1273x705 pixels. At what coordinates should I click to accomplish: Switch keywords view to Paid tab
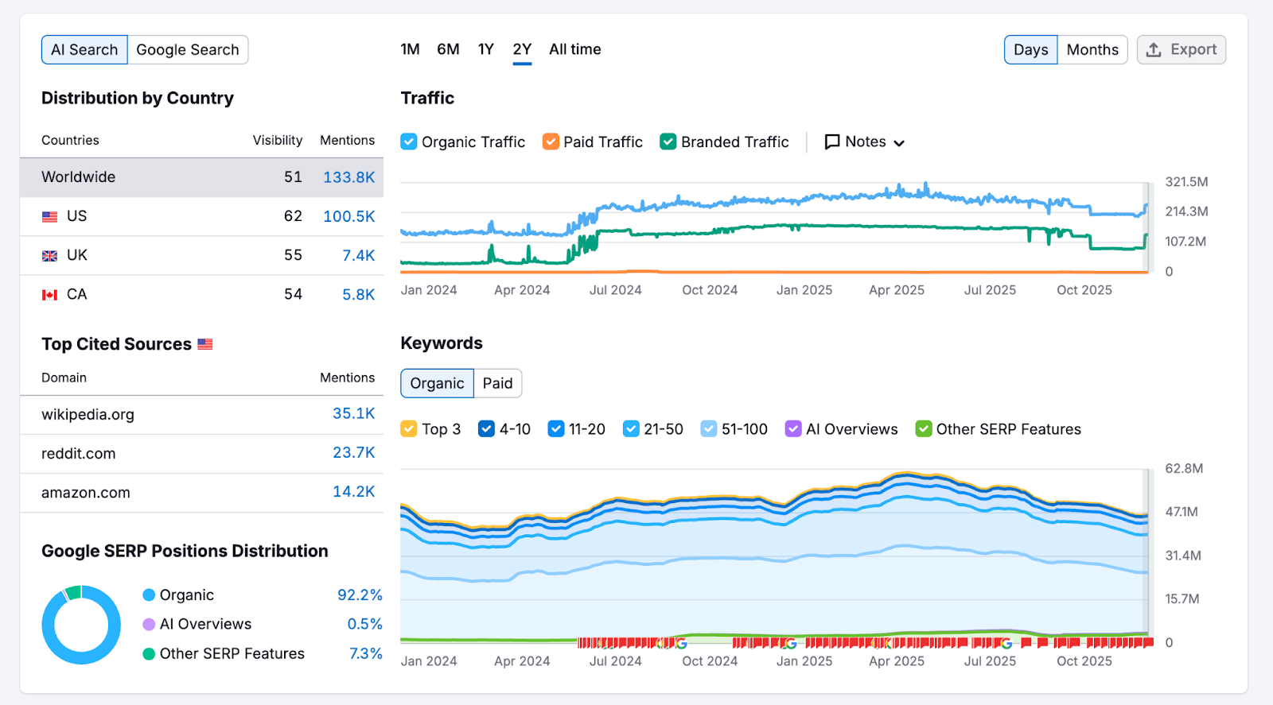click(x=497, y=383)
